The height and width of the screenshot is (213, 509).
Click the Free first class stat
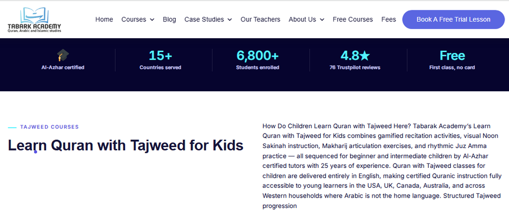(452, 60)
